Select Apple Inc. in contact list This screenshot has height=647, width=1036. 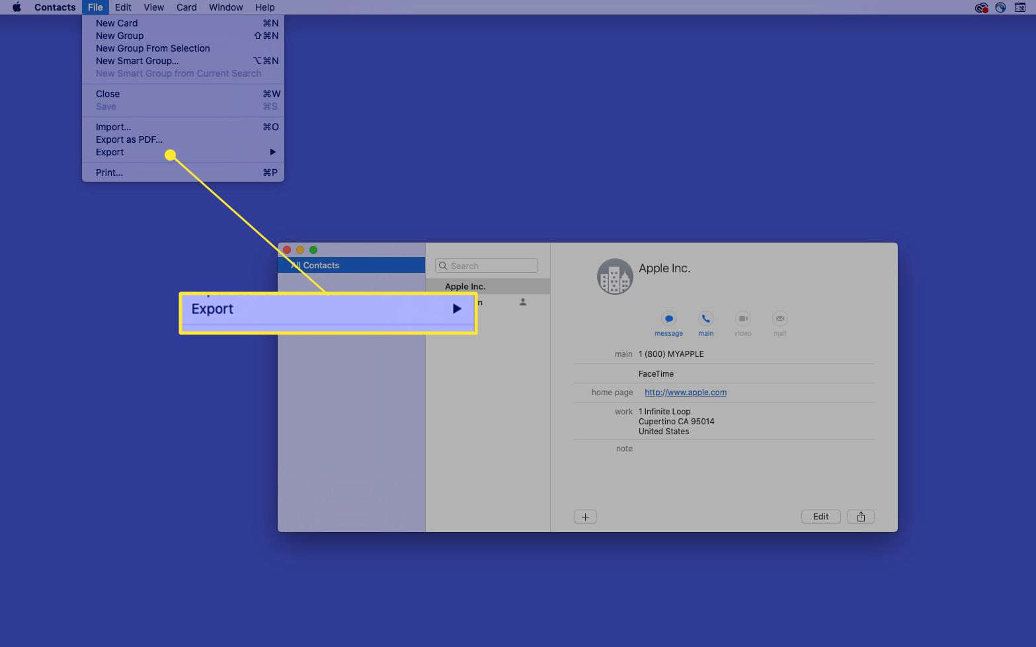[488, 286]
